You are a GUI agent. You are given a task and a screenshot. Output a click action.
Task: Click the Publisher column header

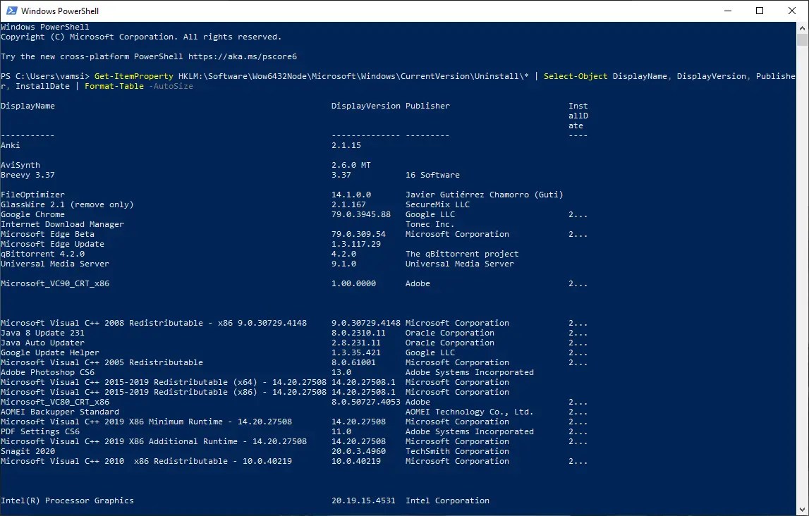coord(427,106)
